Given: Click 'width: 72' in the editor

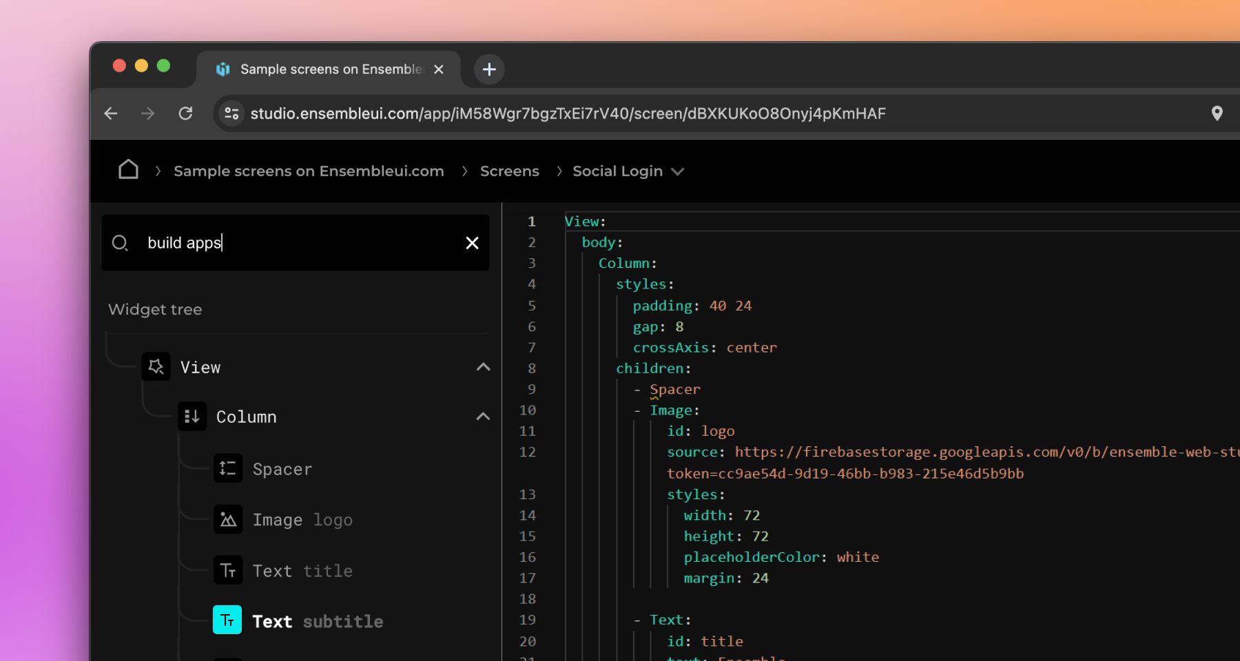Looking at the screenshot, I should pos(722,515).
